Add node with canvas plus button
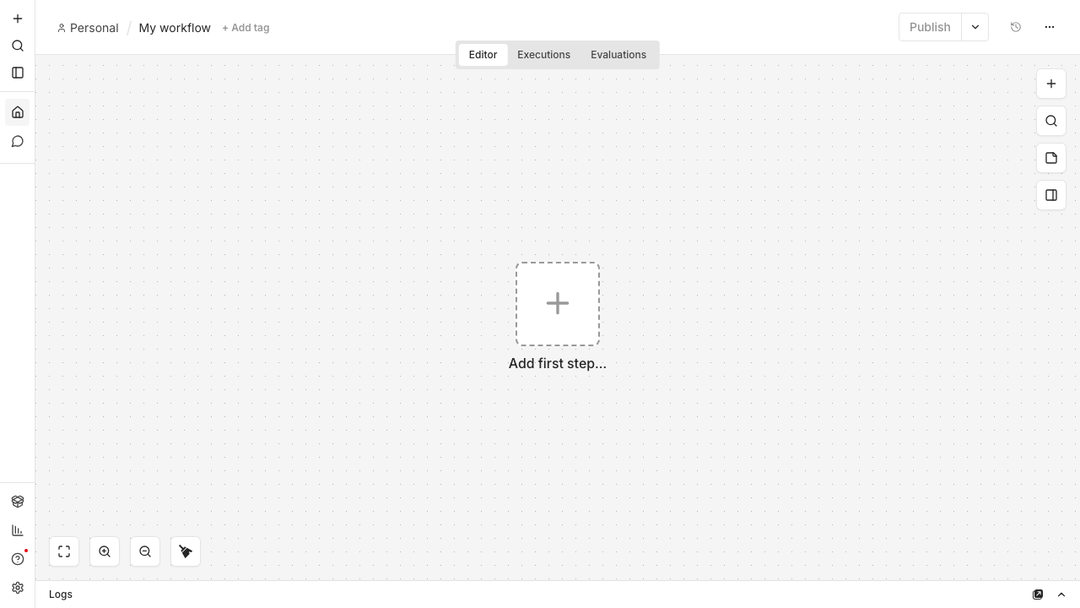The width and height of the screenshot is (1080, 608). (1051, 84)
